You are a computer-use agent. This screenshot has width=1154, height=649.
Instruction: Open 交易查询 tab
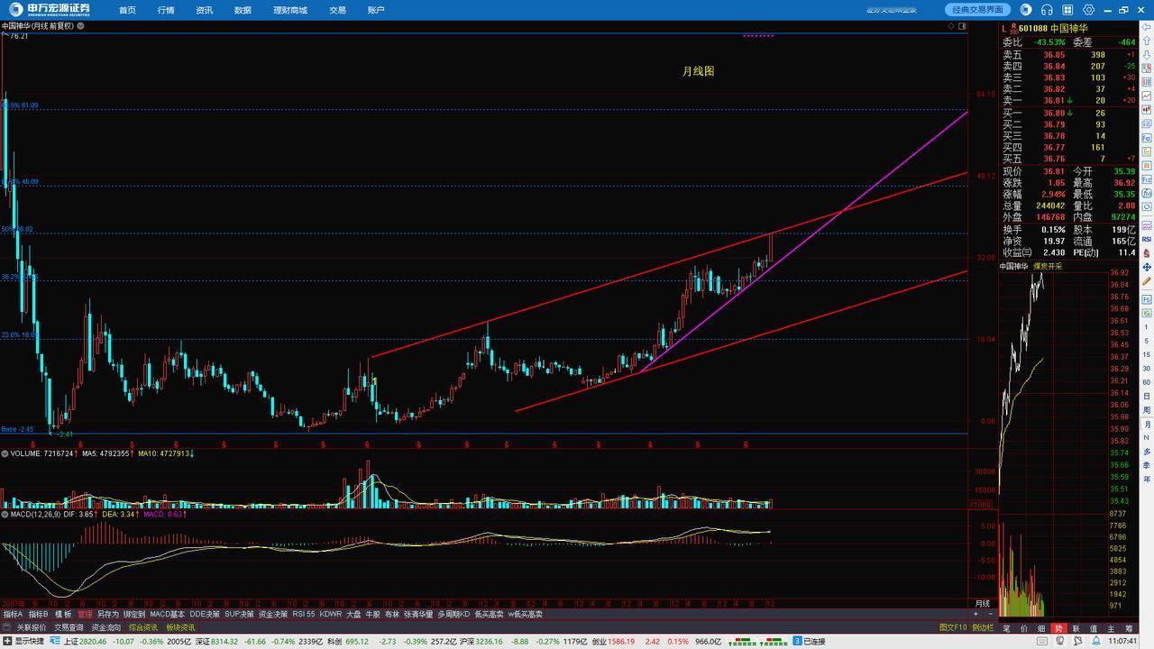point(69,627)
